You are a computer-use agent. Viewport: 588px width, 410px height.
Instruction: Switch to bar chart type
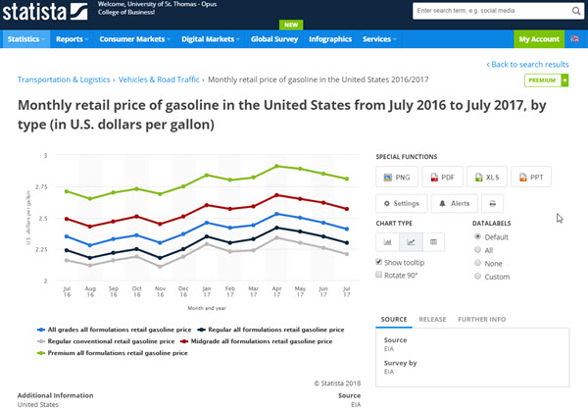click(387, 241)
